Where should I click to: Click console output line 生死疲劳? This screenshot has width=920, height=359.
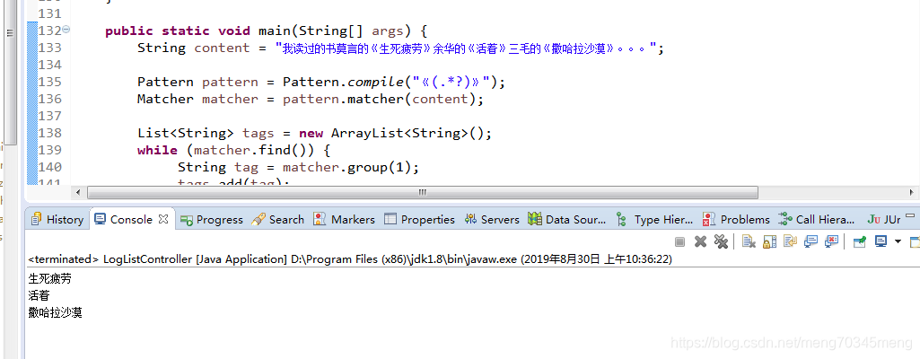[50, 278]
